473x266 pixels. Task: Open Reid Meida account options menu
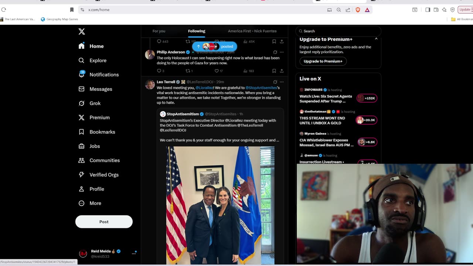click(134, 253)
